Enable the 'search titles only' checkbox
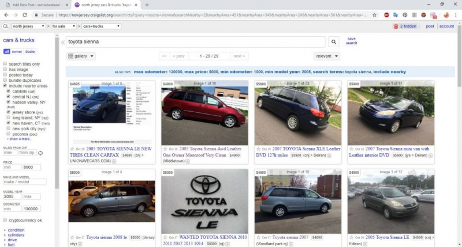 [5, 64]
